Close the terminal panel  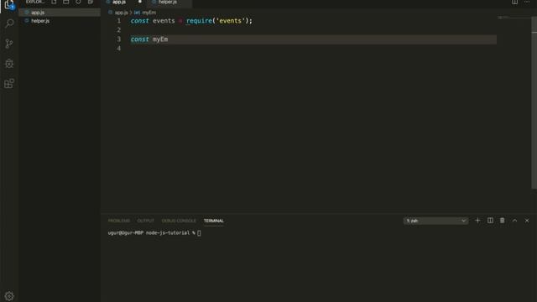point(527,221)
